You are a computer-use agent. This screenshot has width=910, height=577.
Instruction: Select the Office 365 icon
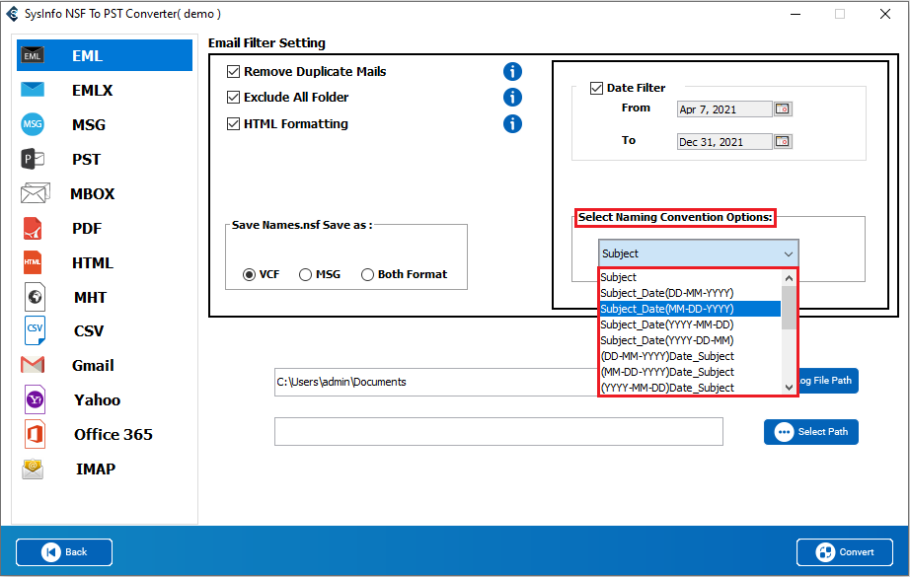tap(35, 434)
